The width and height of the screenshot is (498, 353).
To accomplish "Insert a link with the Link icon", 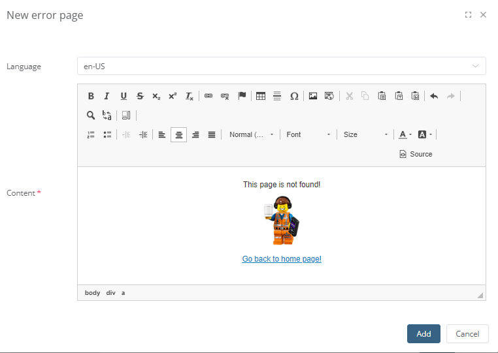I will pos(208,96).
